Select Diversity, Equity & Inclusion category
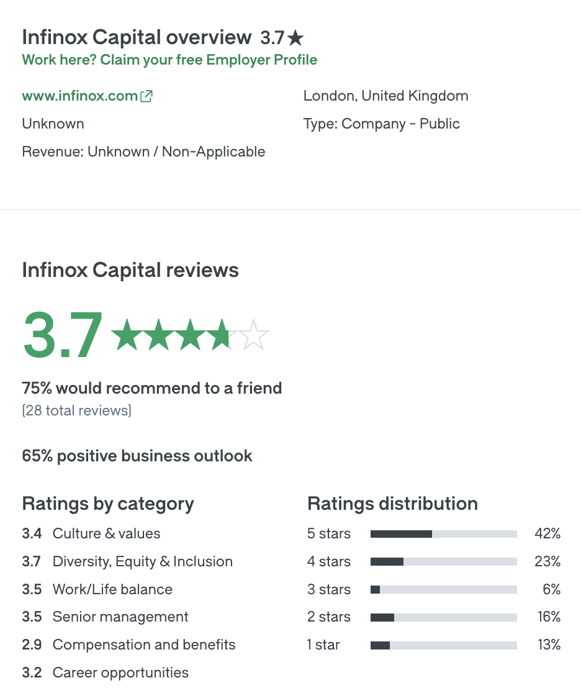Image resolution: width=581 pixels, height=688 pixels. tap(142, 562)
